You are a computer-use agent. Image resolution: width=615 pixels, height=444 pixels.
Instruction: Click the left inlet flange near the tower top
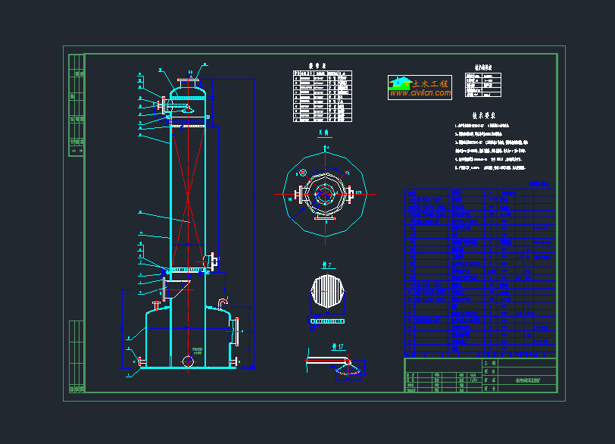161,102
